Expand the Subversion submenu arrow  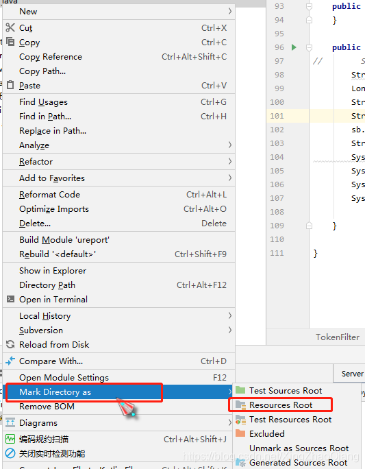pos(229,330)
